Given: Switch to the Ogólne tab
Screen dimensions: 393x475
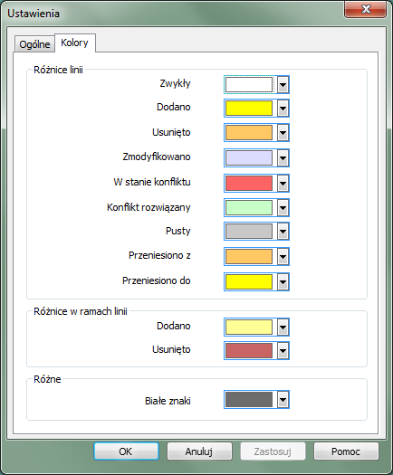Looking at the screenshot, I should [34, 44].
